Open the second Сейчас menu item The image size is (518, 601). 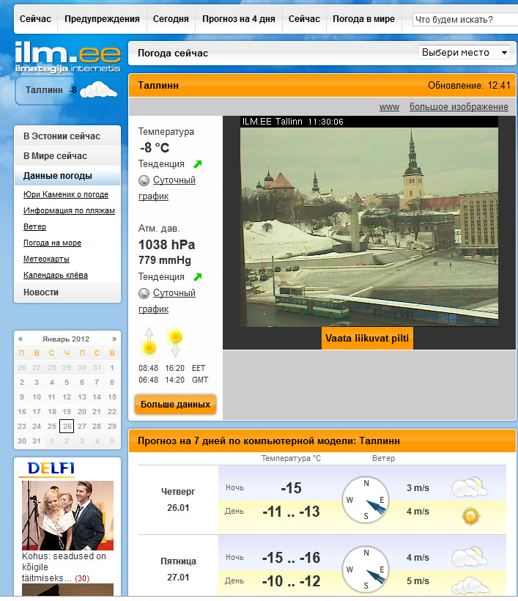304,19
